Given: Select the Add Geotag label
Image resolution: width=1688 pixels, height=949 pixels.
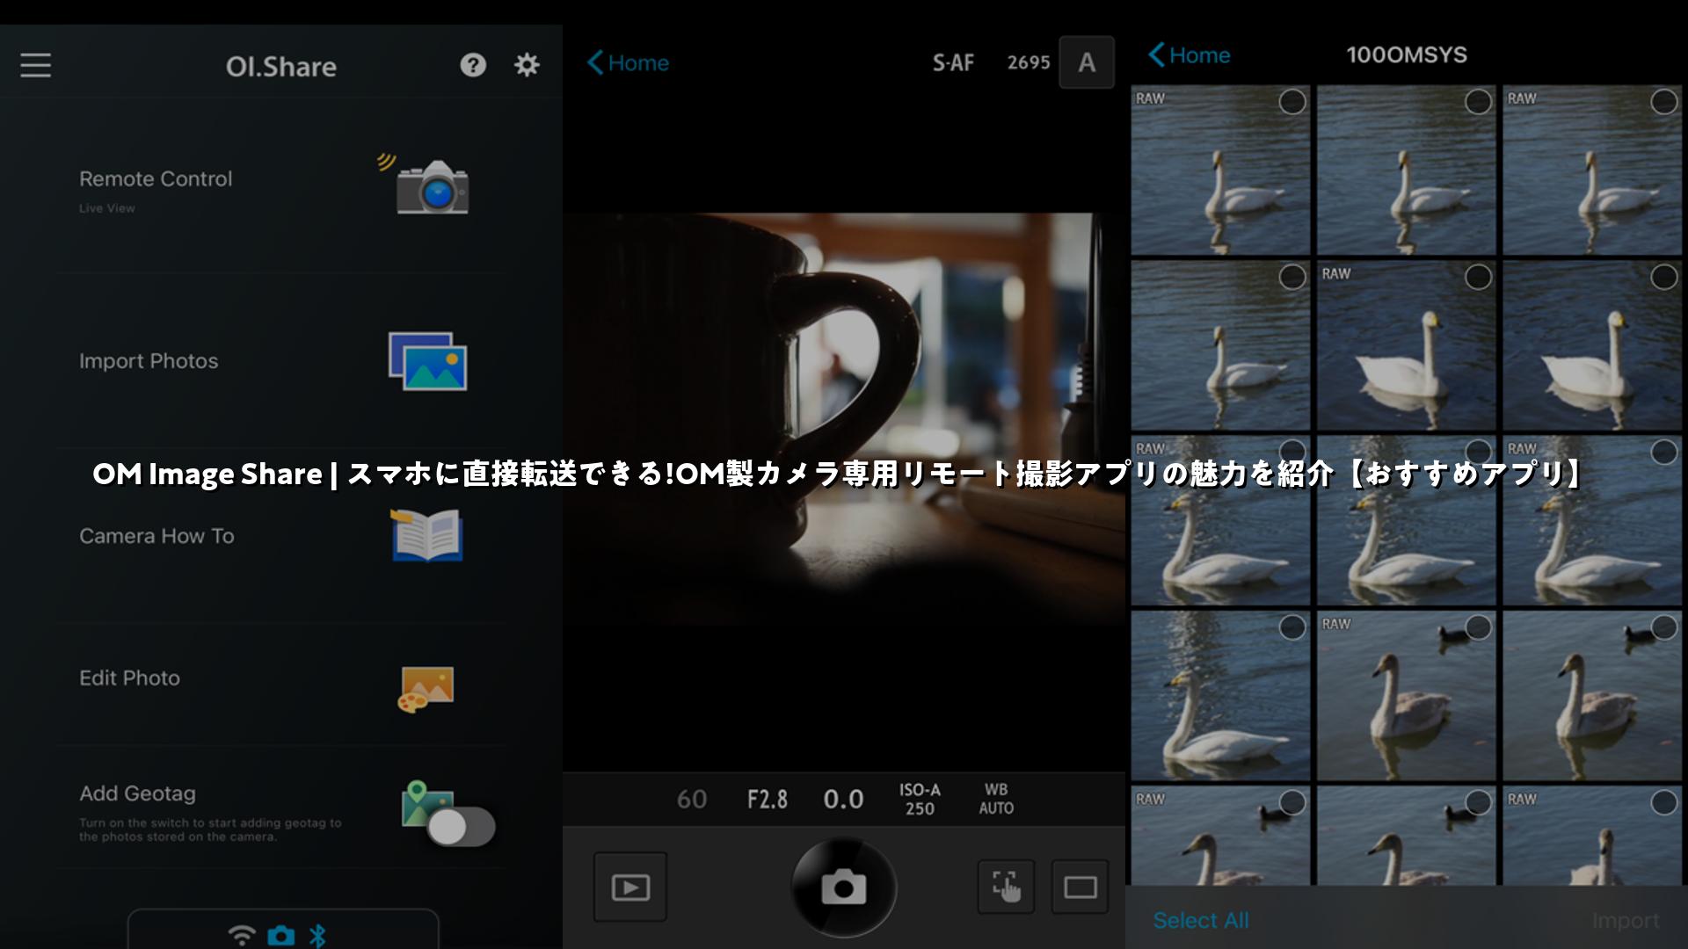Looking at the screenshot, I should pos(137,793).
